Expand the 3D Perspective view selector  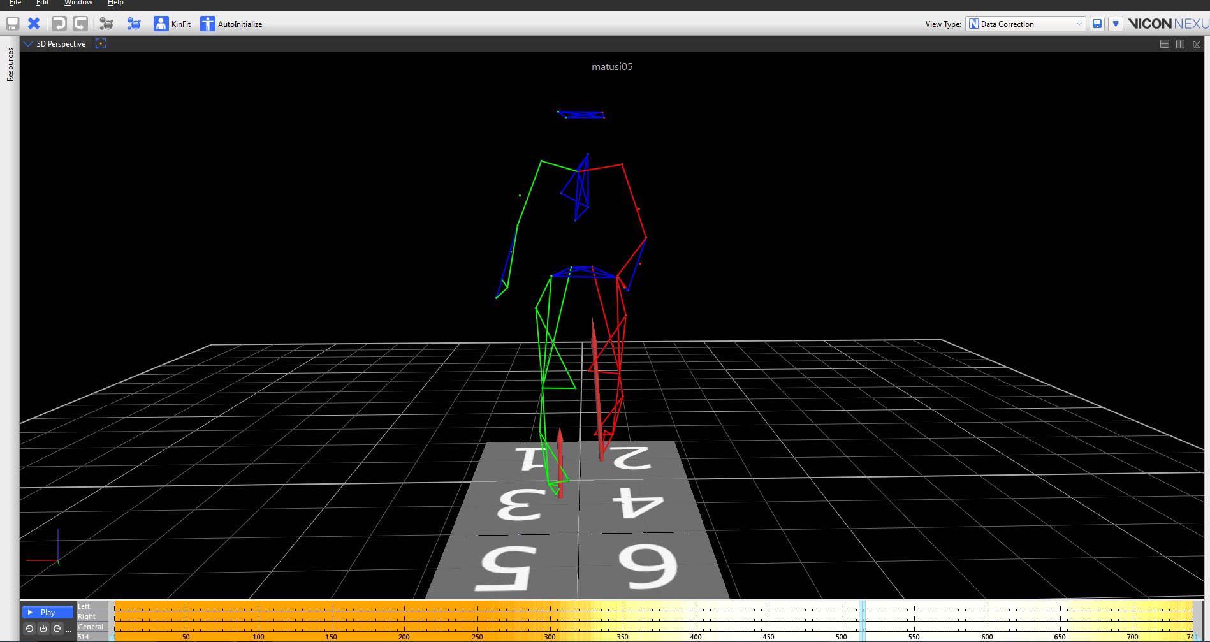tap(28, 44)
